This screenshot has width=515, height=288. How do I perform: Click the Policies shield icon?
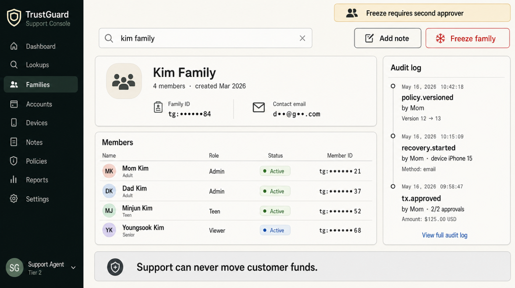tap(14, 161)
